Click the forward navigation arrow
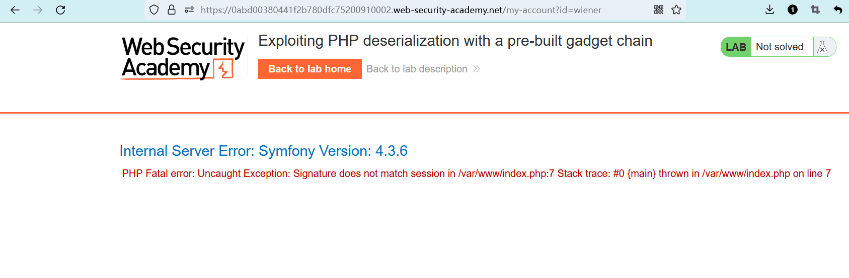 point(38,10)
